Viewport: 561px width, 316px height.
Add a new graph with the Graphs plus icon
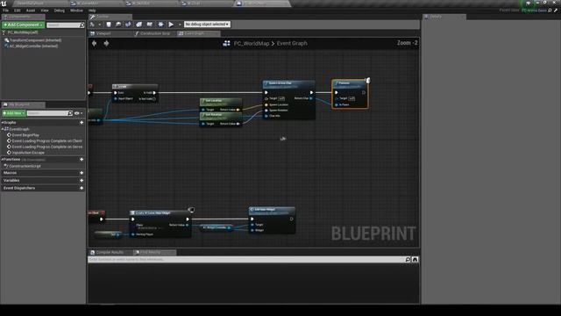(82, 123)
